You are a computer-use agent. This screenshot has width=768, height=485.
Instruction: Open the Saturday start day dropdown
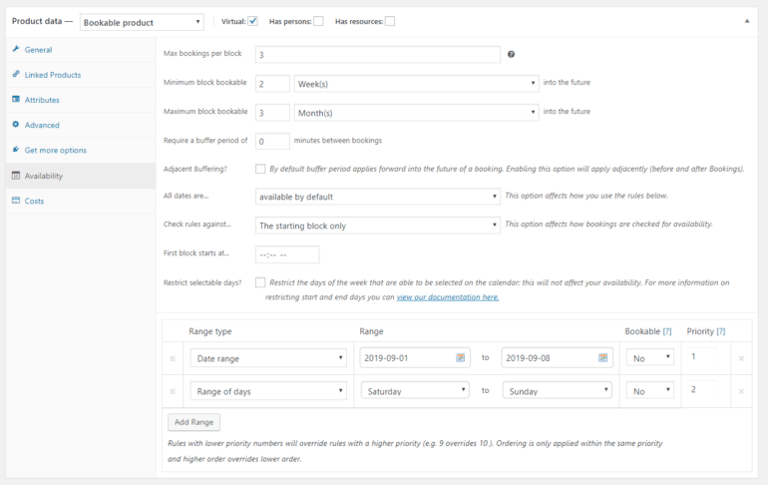(x=415, y=390)
